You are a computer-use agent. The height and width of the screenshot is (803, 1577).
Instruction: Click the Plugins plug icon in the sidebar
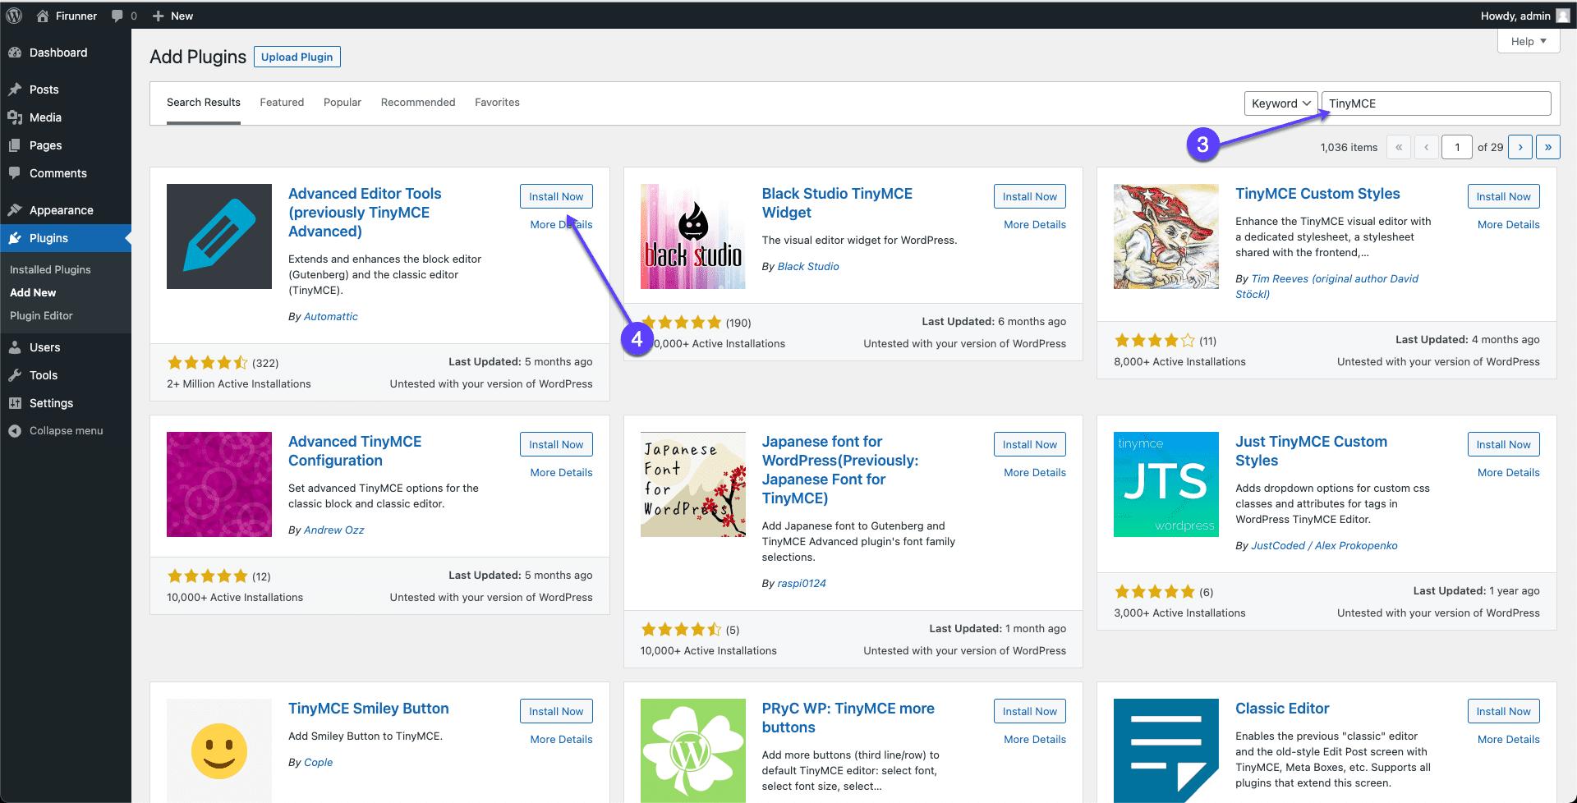pyautogui.click(x=15, y=238)
